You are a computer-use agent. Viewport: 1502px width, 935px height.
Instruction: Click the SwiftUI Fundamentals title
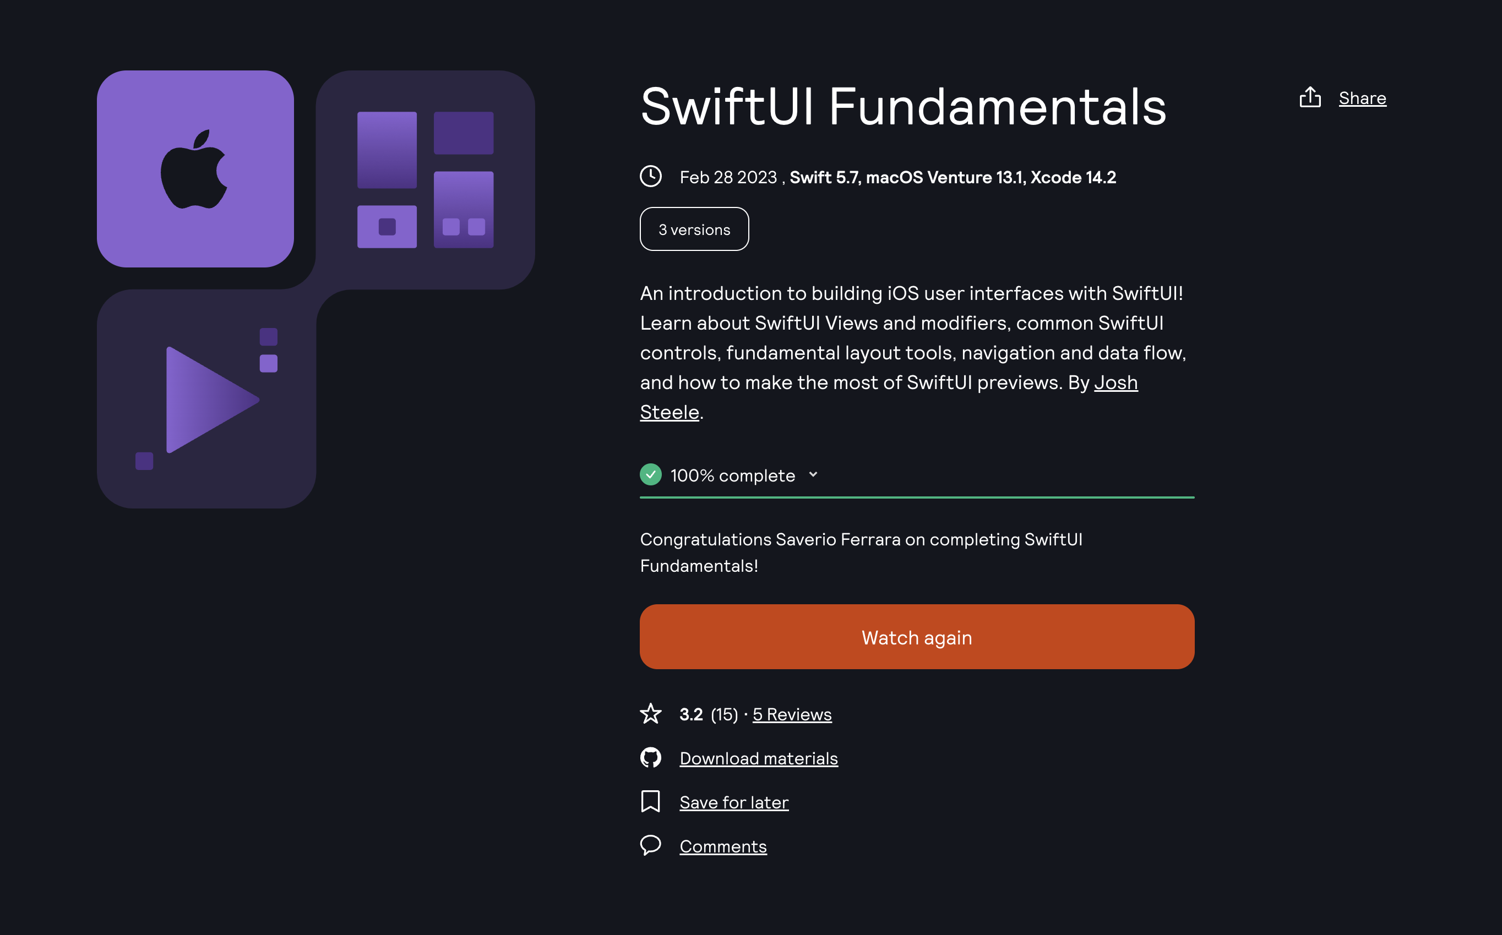(903, 106)
